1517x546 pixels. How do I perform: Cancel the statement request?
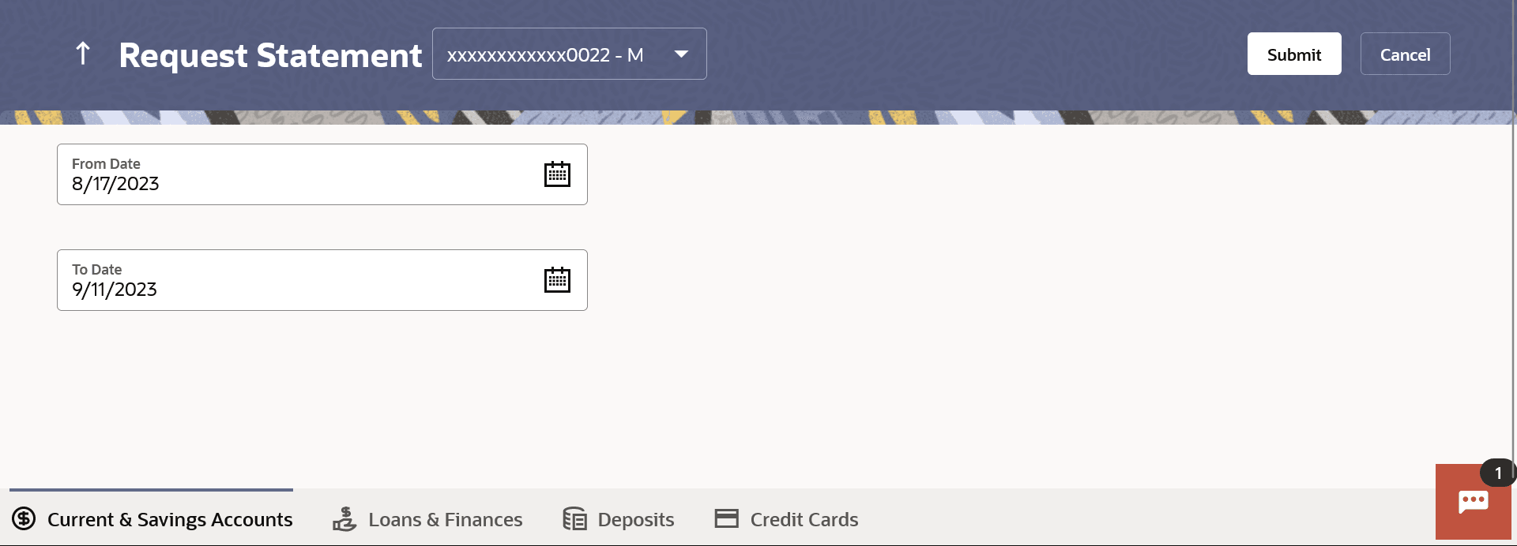[x=1405, y=54]
